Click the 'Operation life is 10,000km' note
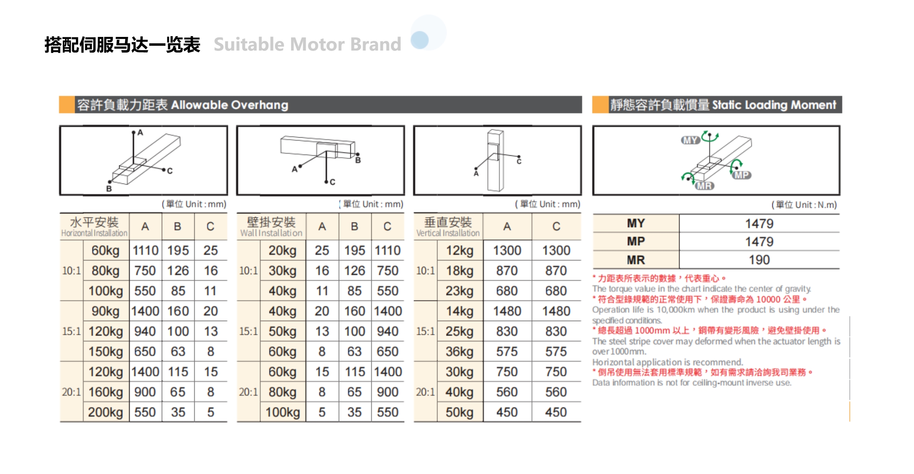The height and width of the screenshot is (474, 914). (x=716, y=315)
